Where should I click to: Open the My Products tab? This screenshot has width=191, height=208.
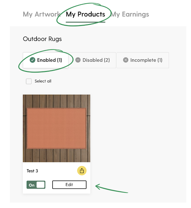86,14
